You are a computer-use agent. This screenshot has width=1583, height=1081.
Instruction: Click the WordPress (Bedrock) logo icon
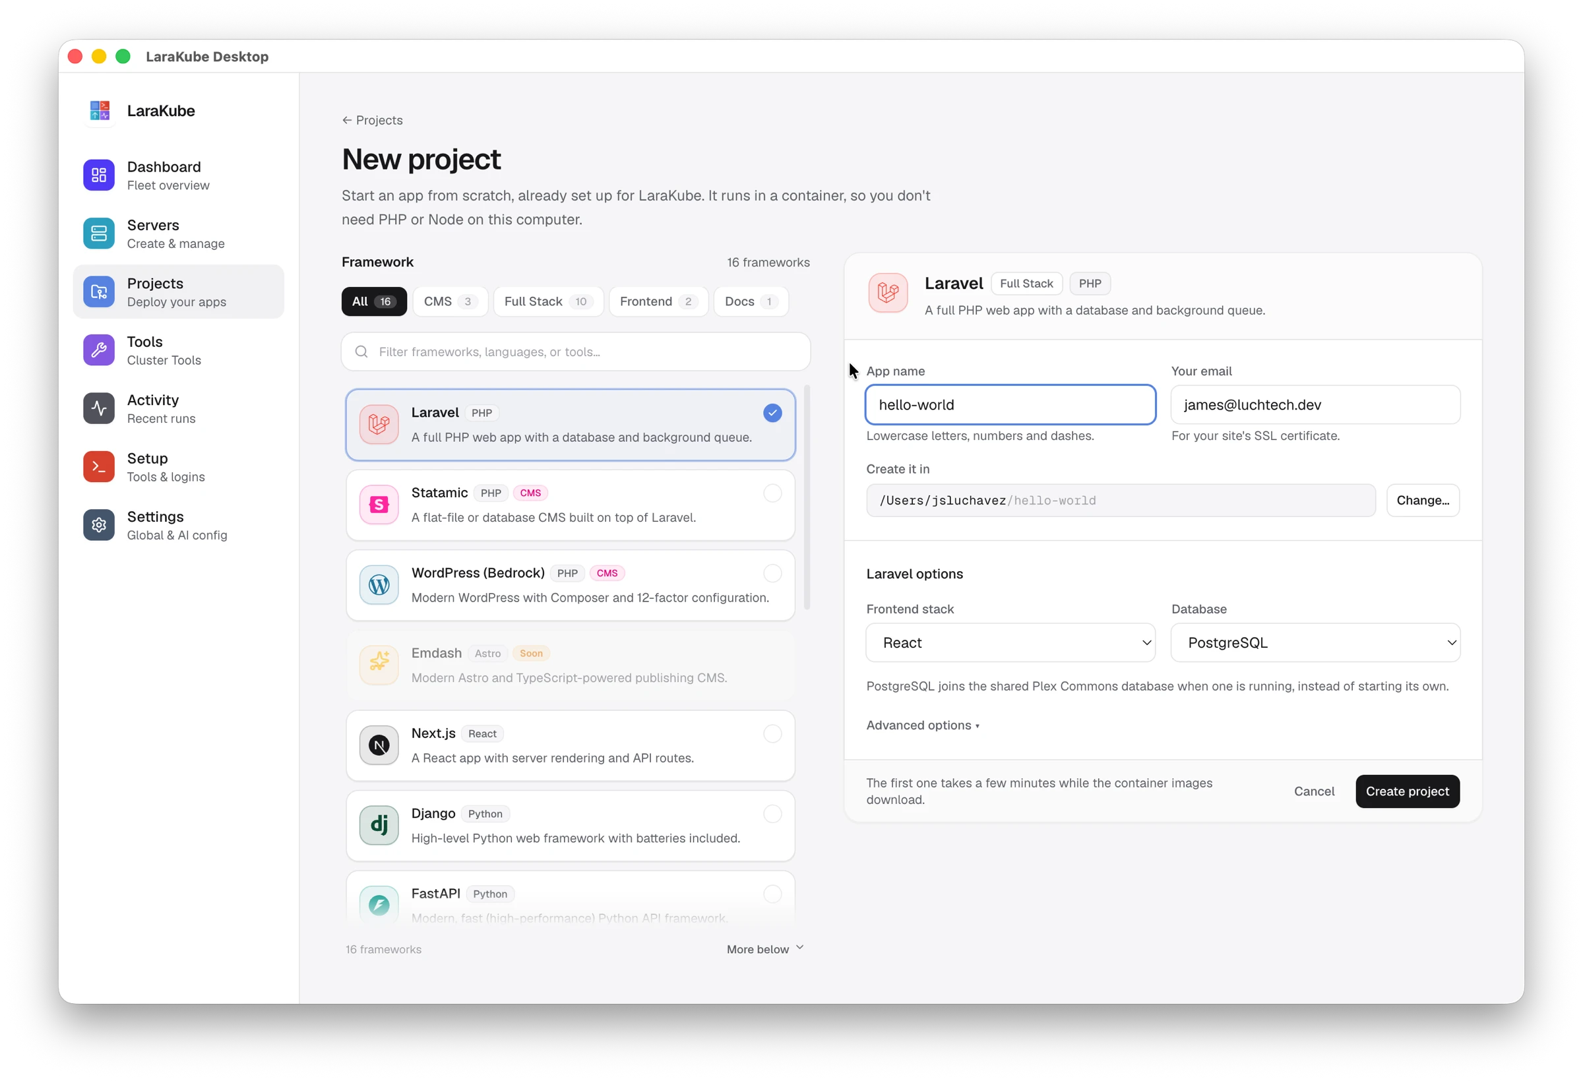pos(379,585)
